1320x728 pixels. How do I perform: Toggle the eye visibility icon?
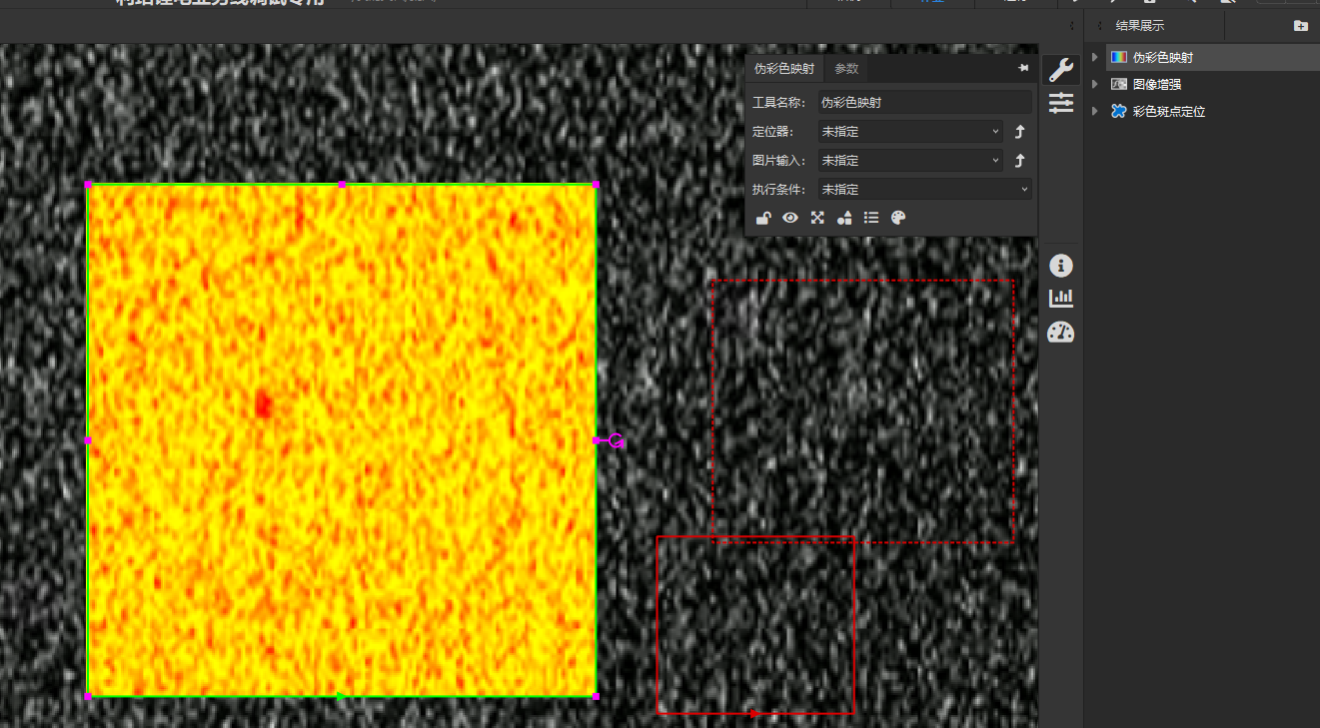coord(790,218)
